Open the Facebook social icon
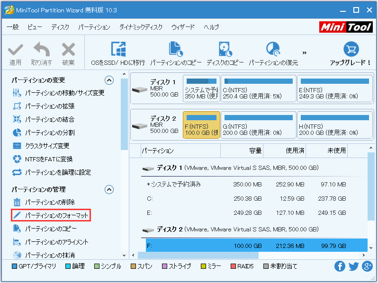The height and width of the screenshot is (283, 378). point(340,266)
